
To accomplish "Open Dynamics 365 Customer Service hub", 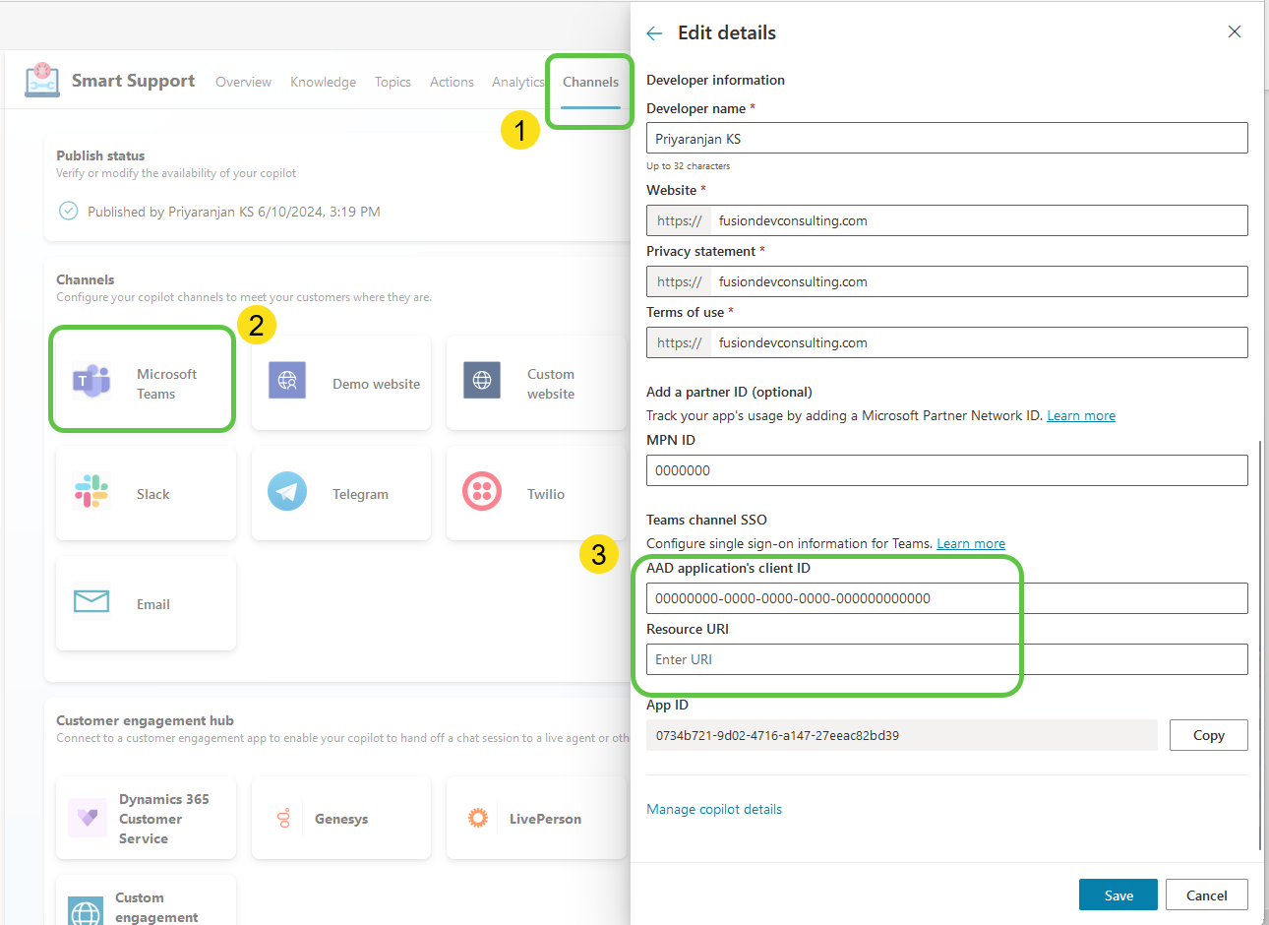I will (146, 817).
